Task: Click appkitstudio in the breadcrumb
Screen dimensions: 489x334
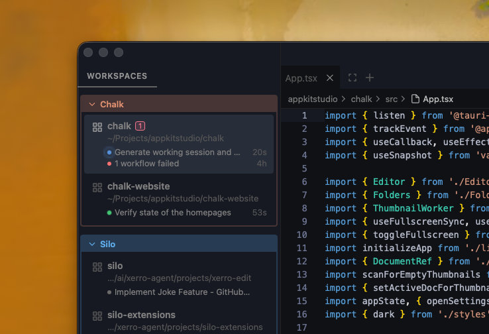Action: pos(313,99)
